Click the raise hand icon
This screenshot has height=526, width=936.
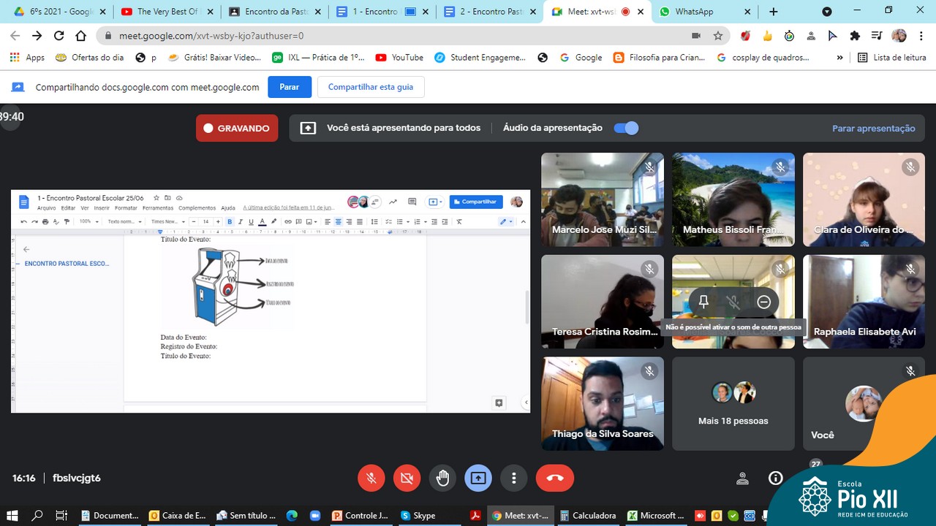click(442, 478)
